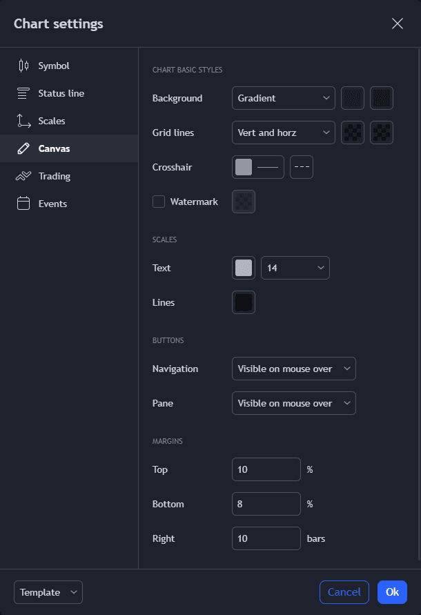Viewport: 421px width, 615px height.
Task: Open the Template dropdown menu
Action: [x=48, y=592]
